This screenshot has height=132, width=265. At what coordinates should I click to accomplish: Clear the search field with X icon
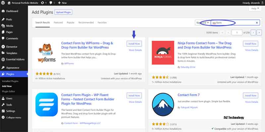tap(257, 22)
